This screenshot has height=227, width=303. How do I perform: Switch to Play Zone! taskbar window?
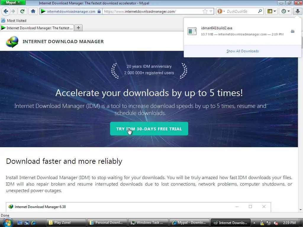tap(66, 223)
